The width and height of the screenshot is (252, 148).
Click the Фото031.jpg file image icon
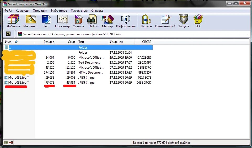click(7, 78)
